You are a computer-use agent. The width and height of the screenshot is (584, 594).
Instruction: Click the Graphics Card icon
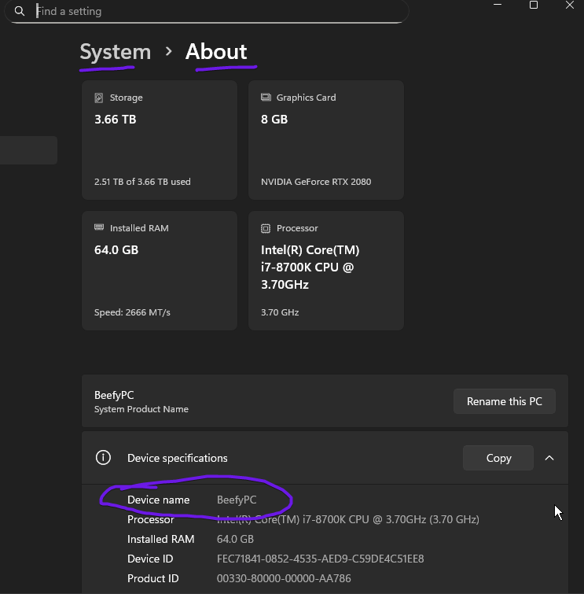[x=266, y=98]
